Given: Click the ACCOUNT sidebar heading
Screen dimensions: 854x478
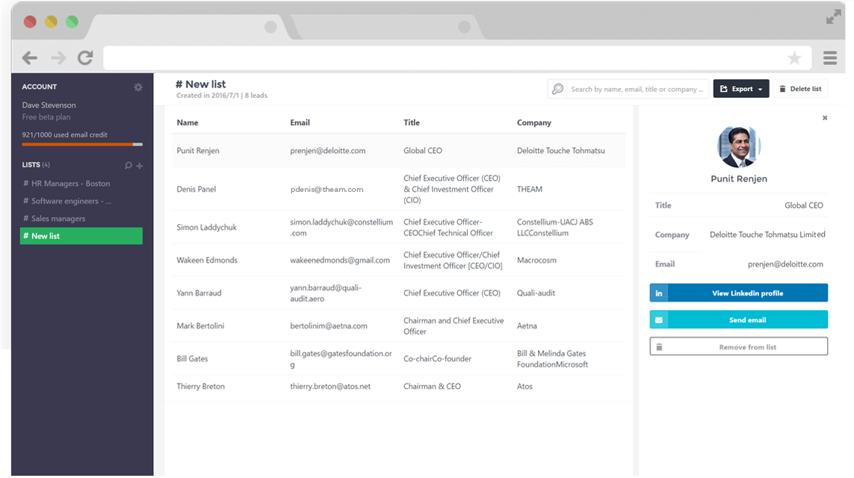Looking at the screenshot, I should click(39, 87).
